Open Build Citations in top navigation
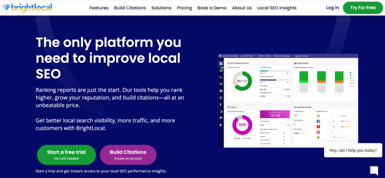Image resolution: width=385 pixels, height=178 pixels. [130, 8]
